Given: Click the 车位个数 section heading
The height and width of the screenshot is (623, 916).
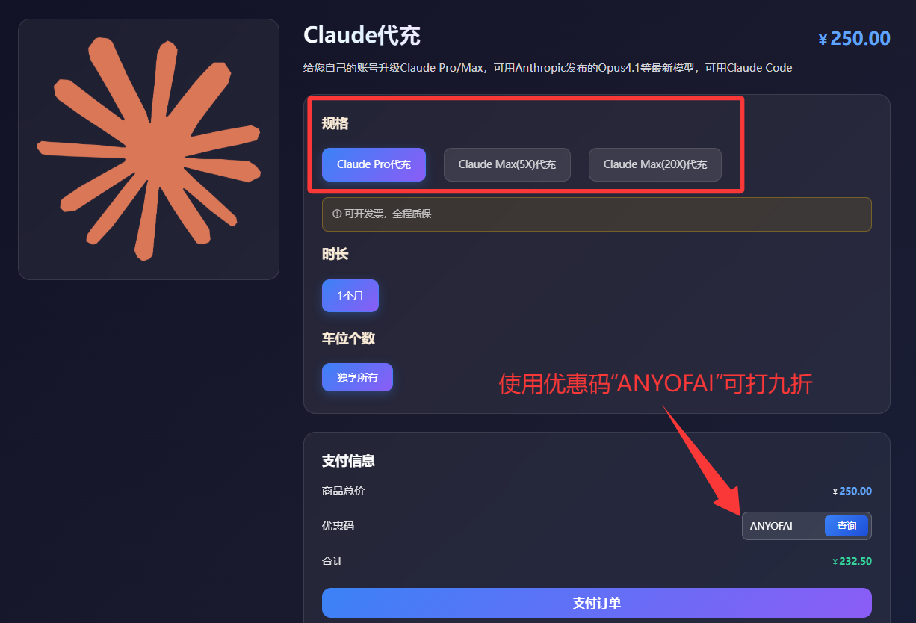Looking at the screenshot, I should (348, 338).
